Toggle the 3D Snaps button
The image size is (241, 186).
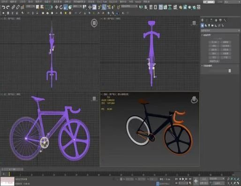pos(99,7)
